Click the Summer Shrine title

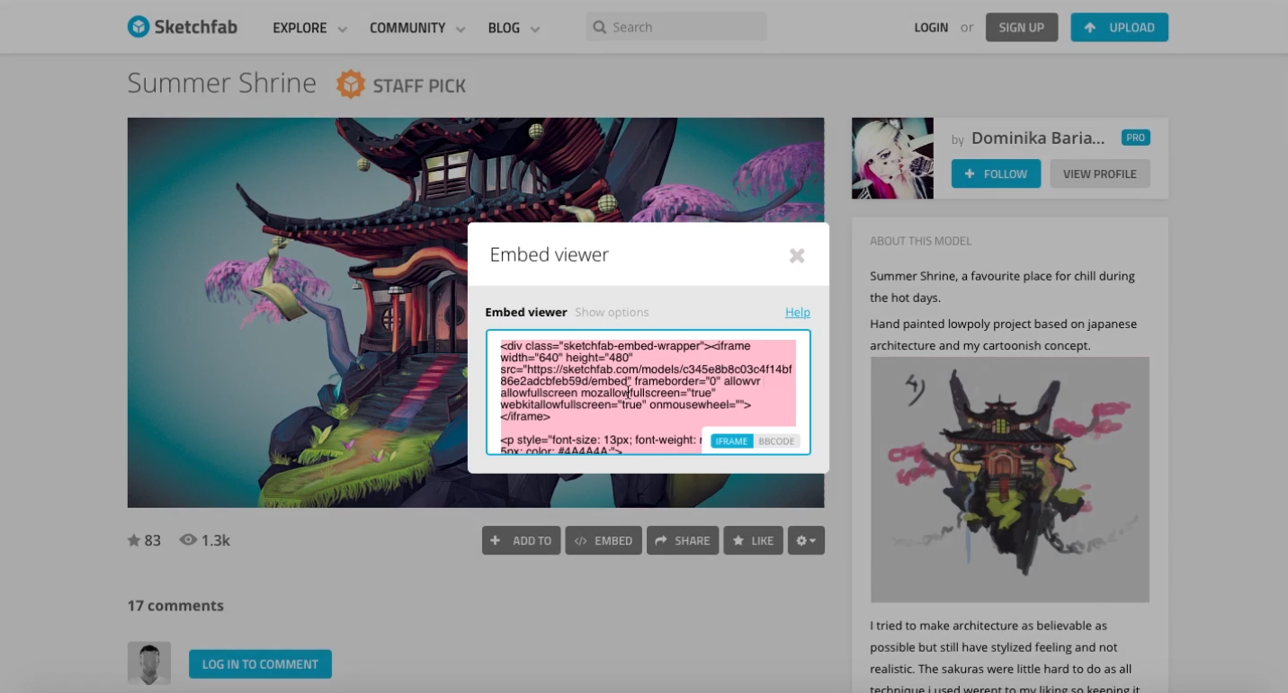click(222, 84)
